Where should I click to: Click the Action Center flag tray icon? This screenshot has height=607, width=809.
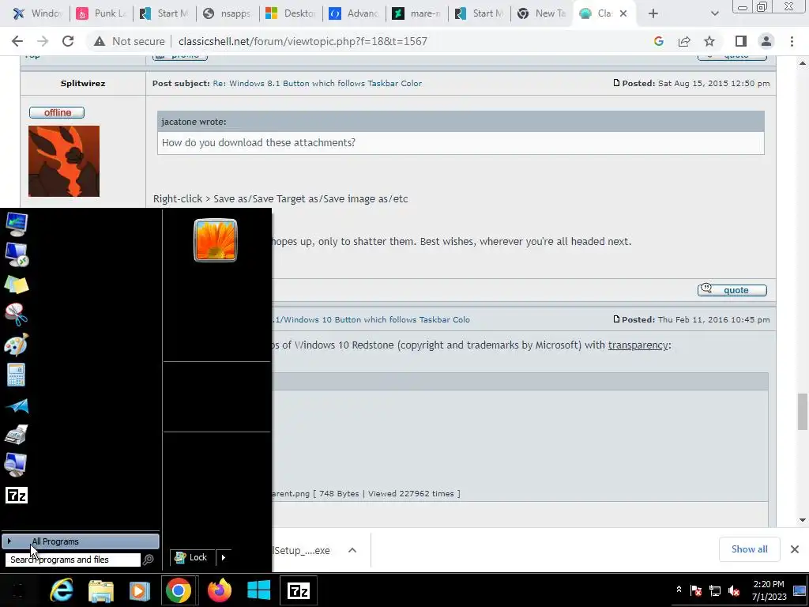[x=696, y=590]
